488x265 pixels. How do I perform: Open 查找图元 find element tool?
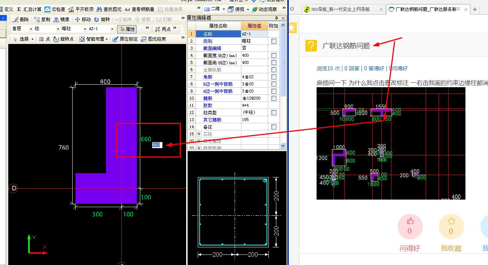point(109,9)
